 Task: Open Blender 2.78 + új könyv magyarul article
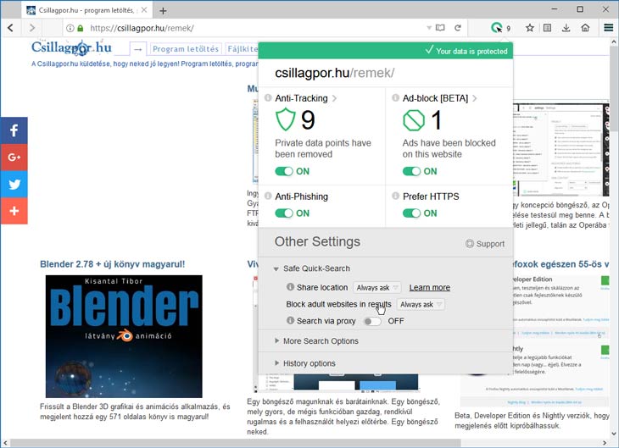point(113,264)
